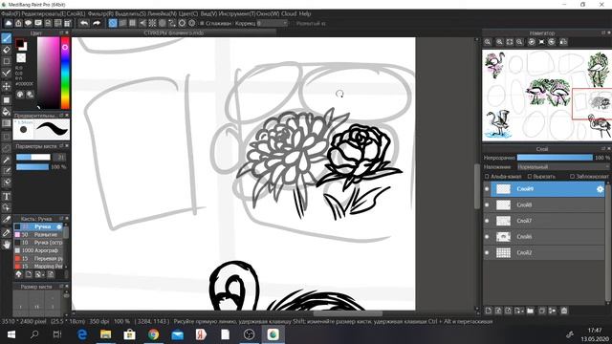This screenshot has width=612, height=344.
Task: Click the layer folder icon
Action: click(530, 311)
